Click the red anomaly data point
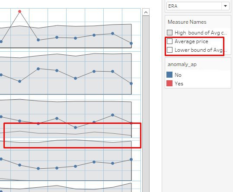233x192 pixels. [19, 11]
